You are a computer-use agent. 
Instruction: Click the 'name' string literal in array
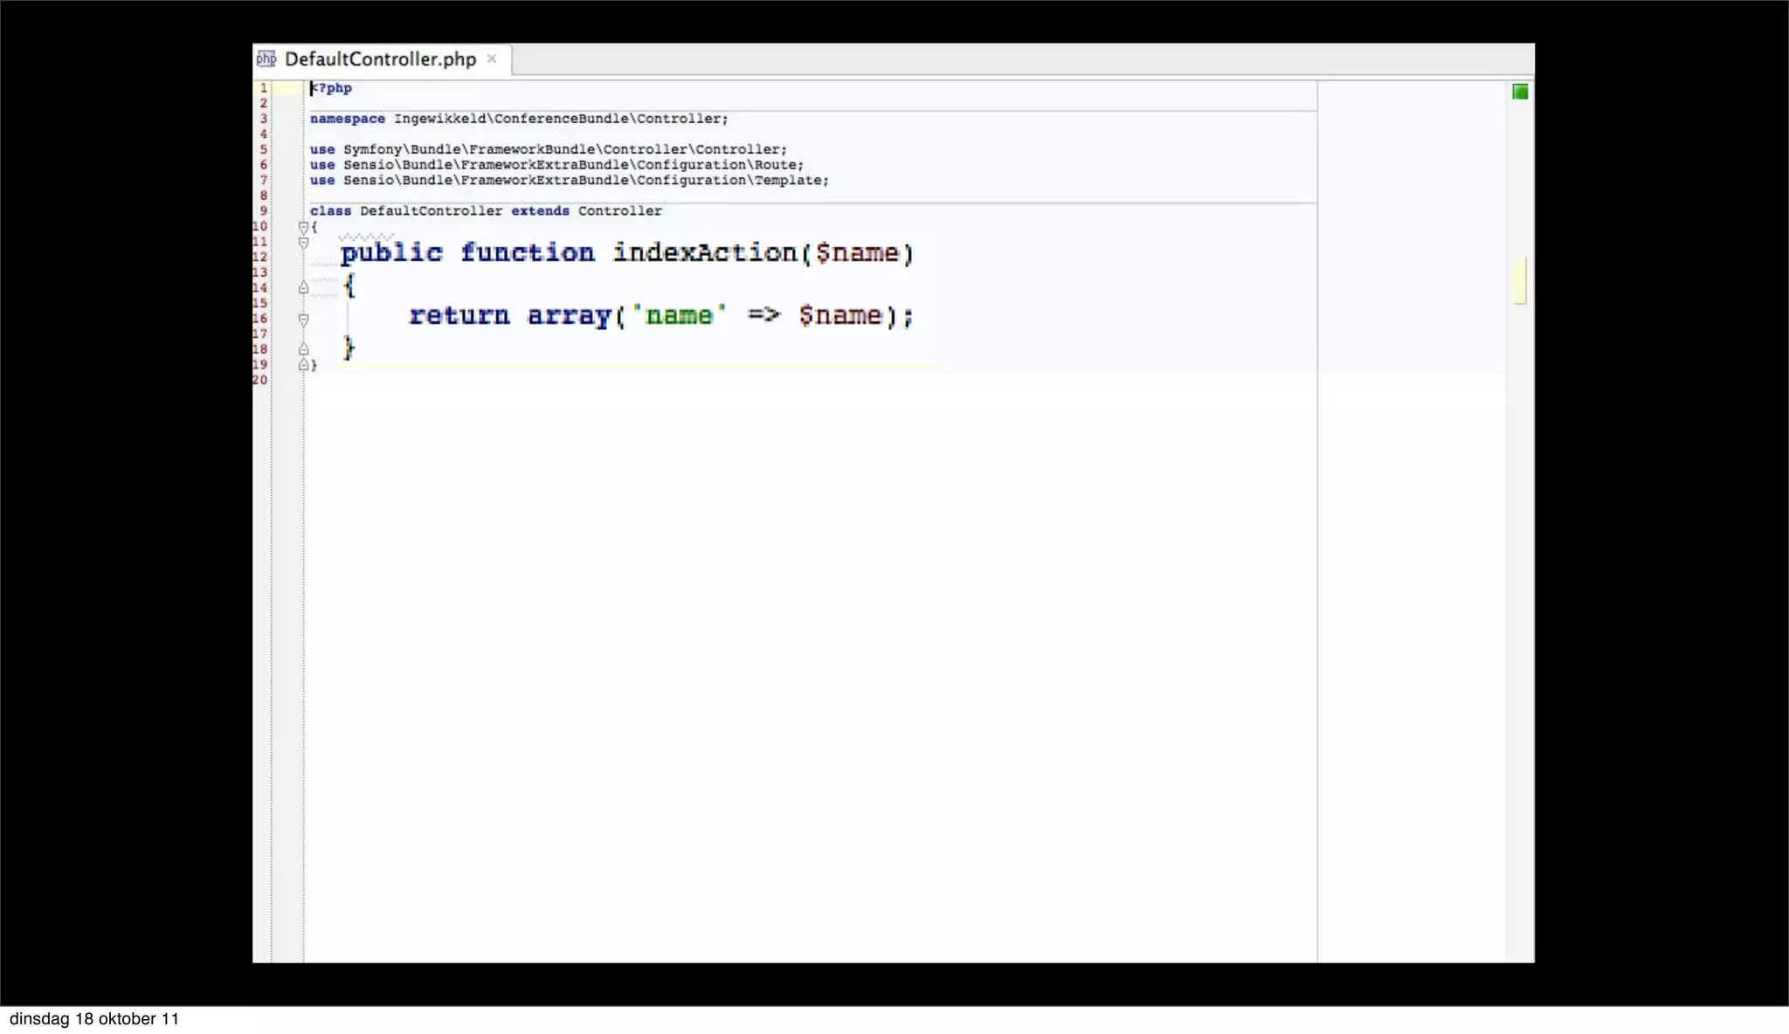(x=679, y=315)
